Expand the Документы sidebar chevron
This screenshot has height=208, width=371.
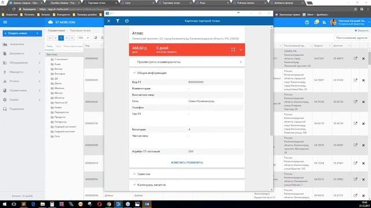[x=39, y=54]
